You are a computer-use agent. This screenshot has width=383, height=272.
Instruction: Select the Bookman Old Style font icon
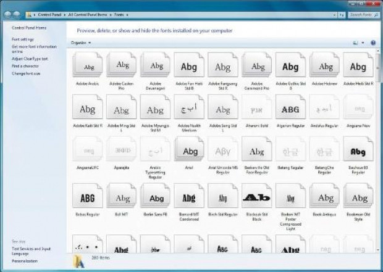pos(358,196)
